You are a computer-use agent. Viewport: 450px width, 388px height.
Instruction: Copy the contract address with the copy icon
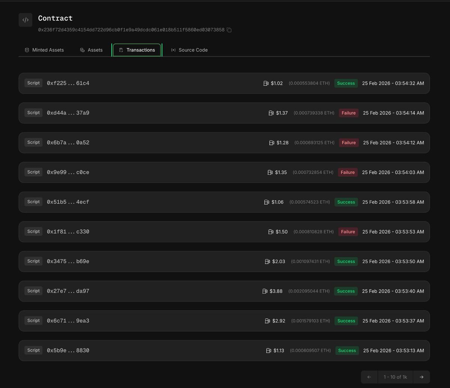(x=229, y=30)
